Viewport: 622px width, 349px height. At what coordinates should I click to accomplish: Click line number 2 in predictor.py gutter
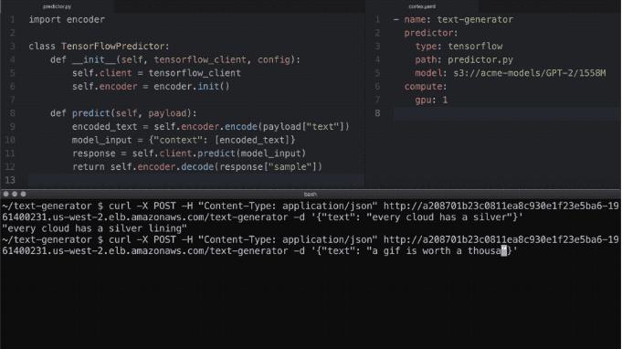click(12, 33)
